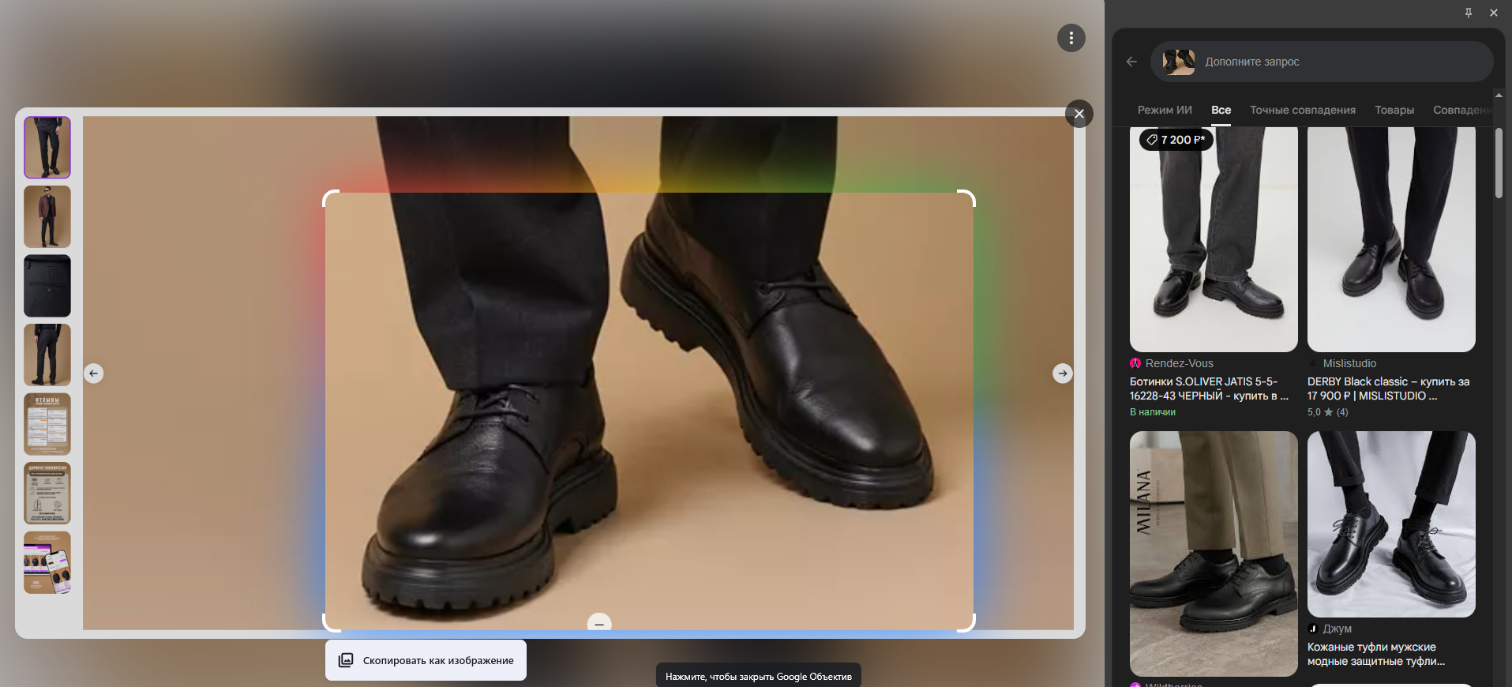Open the cut-off 'Совпадени…' tab
The width and height of the screenshot is (1512, 687).
pyautogui.click(x=1462, y=110)
